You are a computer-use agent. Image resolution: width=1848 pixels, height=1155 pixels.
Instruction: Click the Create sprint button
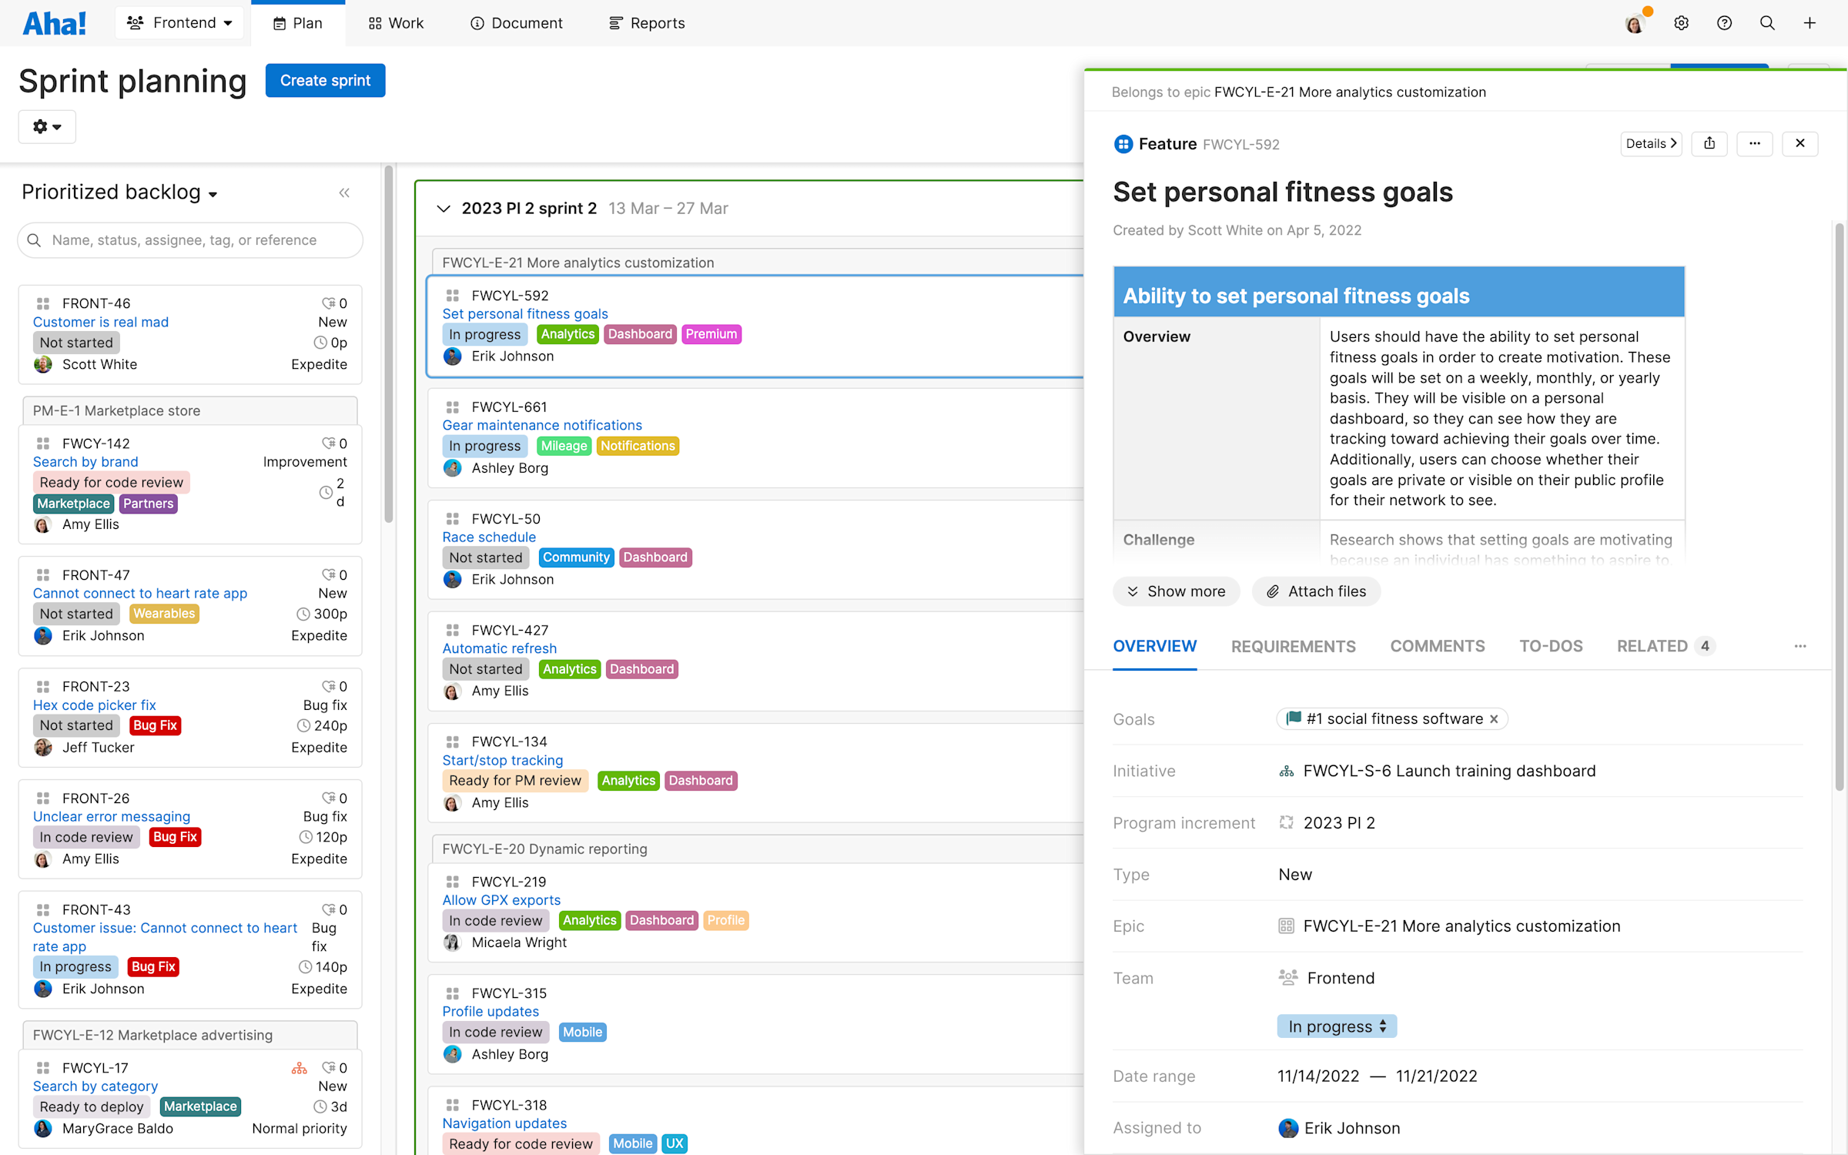(325, 80)
